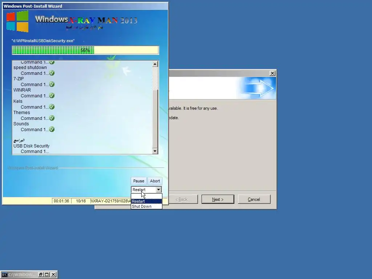Click the command prompt icon in taskbar window
The height and width of the screenshot is (279, 372).
click(4, 275)
